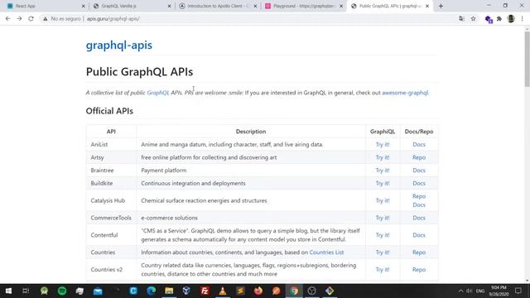Open Spotify from the taskbar
The width and height of the screenshot is (530, 298).
click(x=62, y=291)
